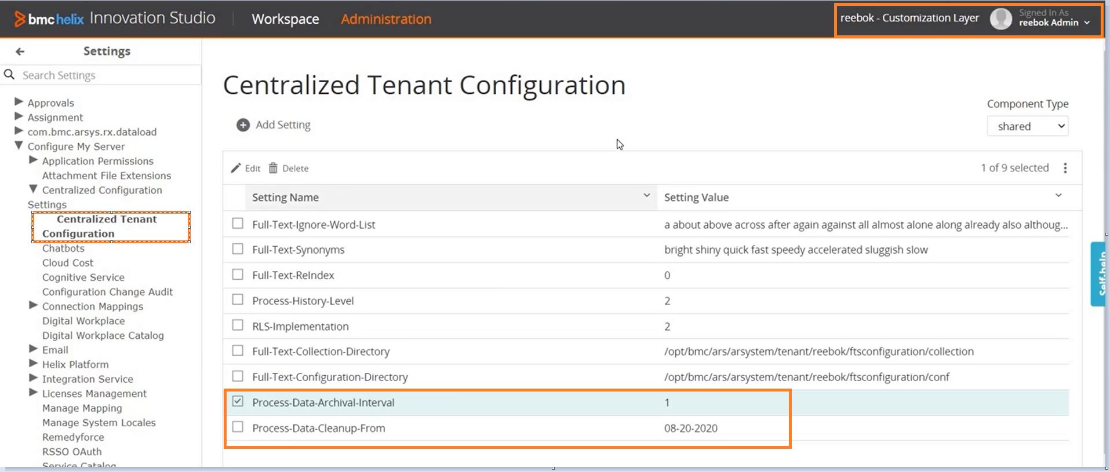Open Configuration Change Audit settings
Image resolution: width=1110 pixels, height=472 pixels.
click(x=107, y=292)
